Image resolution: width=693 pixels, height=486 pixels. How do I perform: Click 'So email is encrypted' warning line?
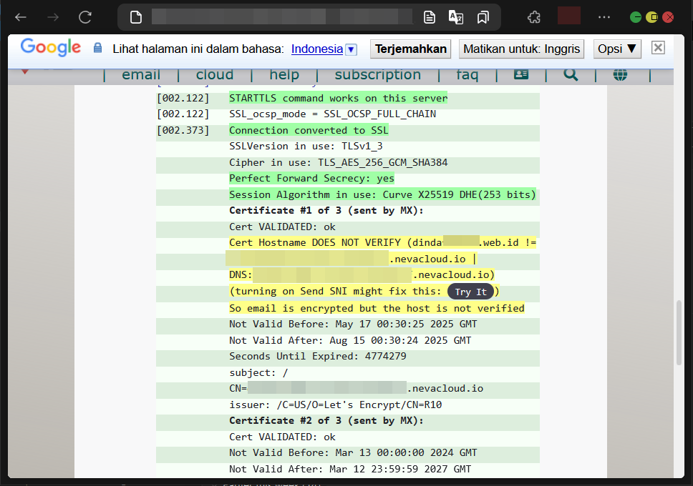click(x=377, y=308)
